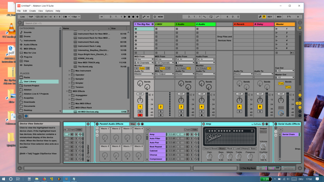Collapse the MIDI Effect Rack folder
The image size is (324, 182).
[x=69, y=108]
